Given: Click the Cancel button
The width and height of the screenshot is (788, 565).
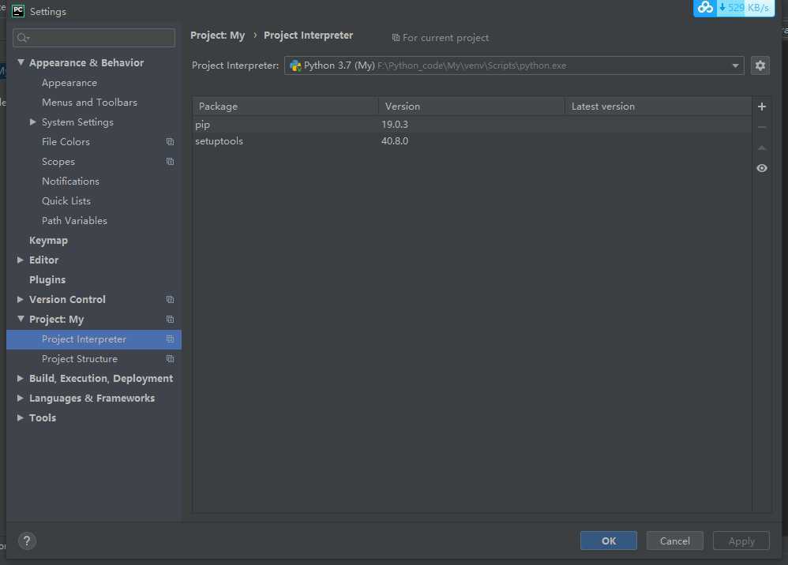Looking at the screenshot, I should click(x=675, y=541).
